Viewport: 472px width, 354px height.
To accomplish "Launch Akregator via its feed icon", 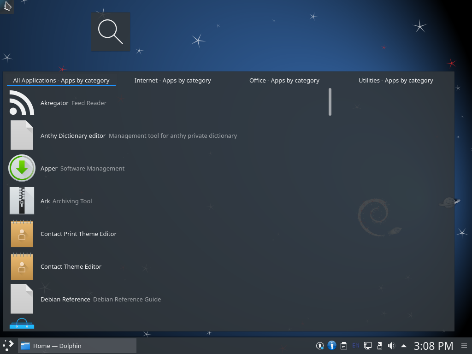I will [22, 103].
